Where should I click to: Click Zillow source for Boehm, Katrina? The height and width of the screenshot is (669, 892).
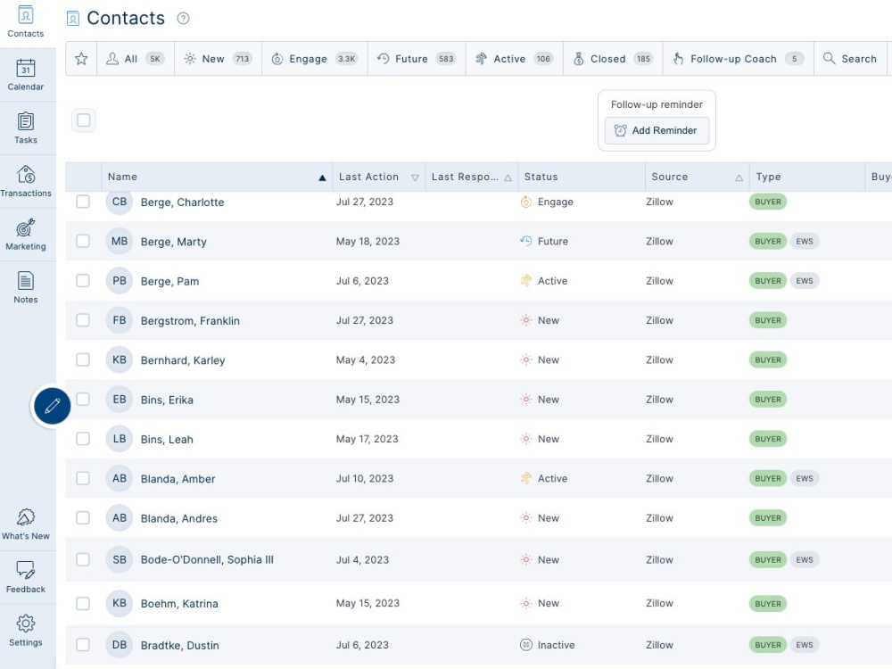(659, 604)
